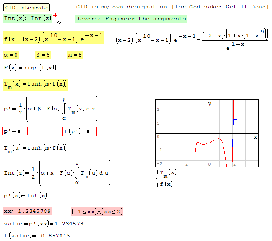Select the T_m(x) entry under the plot
The width and height of the screenshot is (272, 241).
[x=168, y=172]
